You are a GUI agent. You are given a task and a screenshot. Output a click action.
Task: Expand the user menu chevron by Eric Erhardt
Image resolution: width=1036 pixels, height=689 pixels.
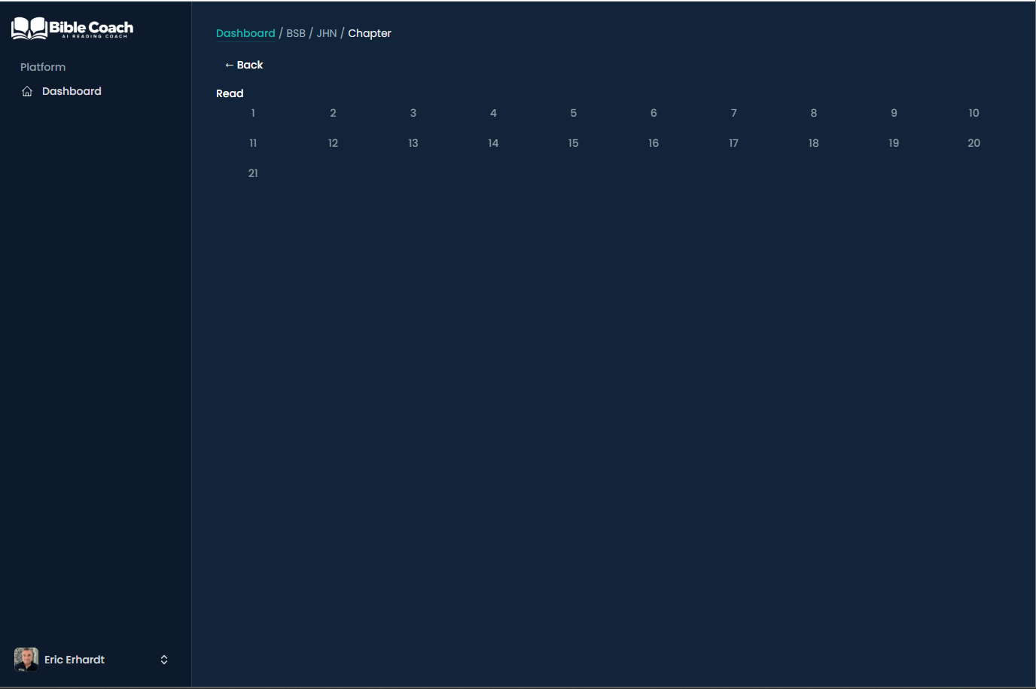164,660
